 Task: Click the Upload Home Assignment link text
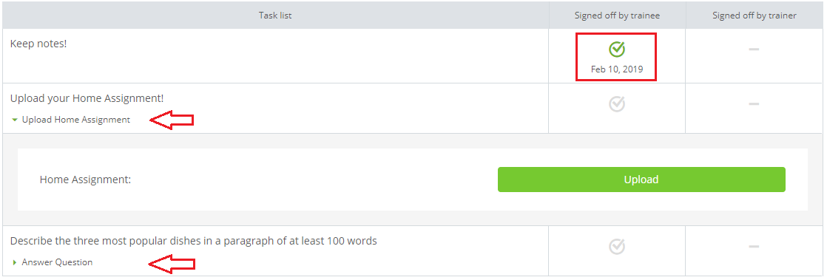[x=76, y=120]
